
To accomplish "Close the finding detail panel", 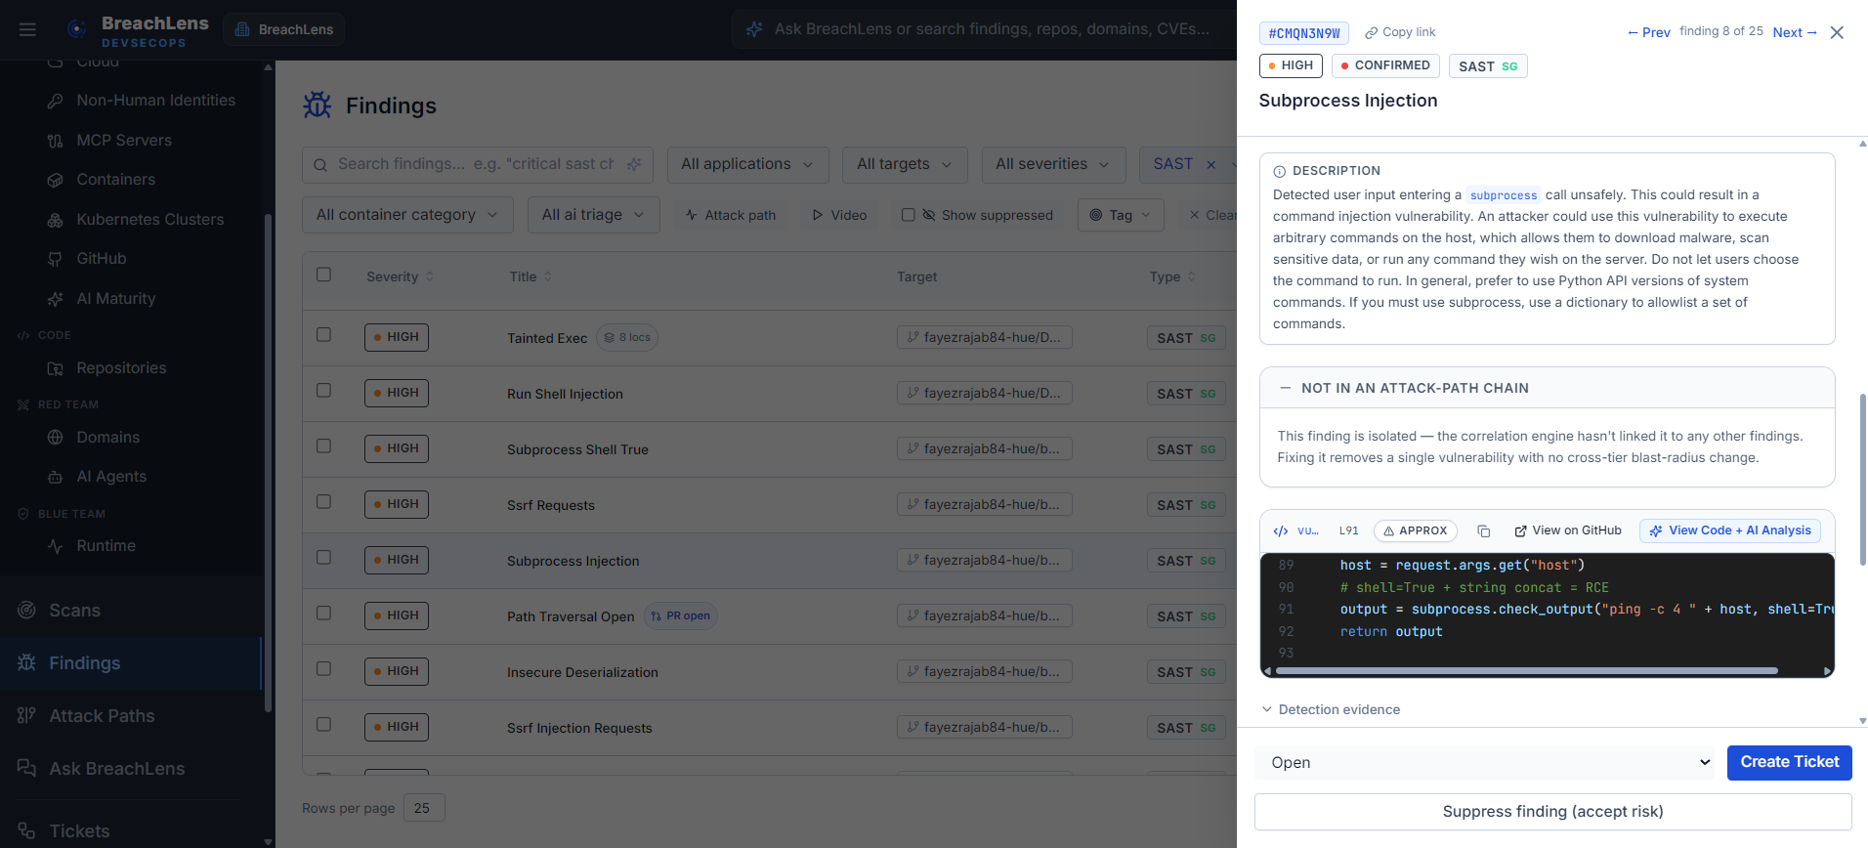I will 1837,32.
